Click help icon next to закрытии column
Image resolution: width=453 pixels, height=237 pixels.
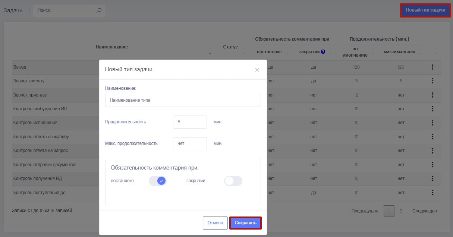(x=323, y=52)
